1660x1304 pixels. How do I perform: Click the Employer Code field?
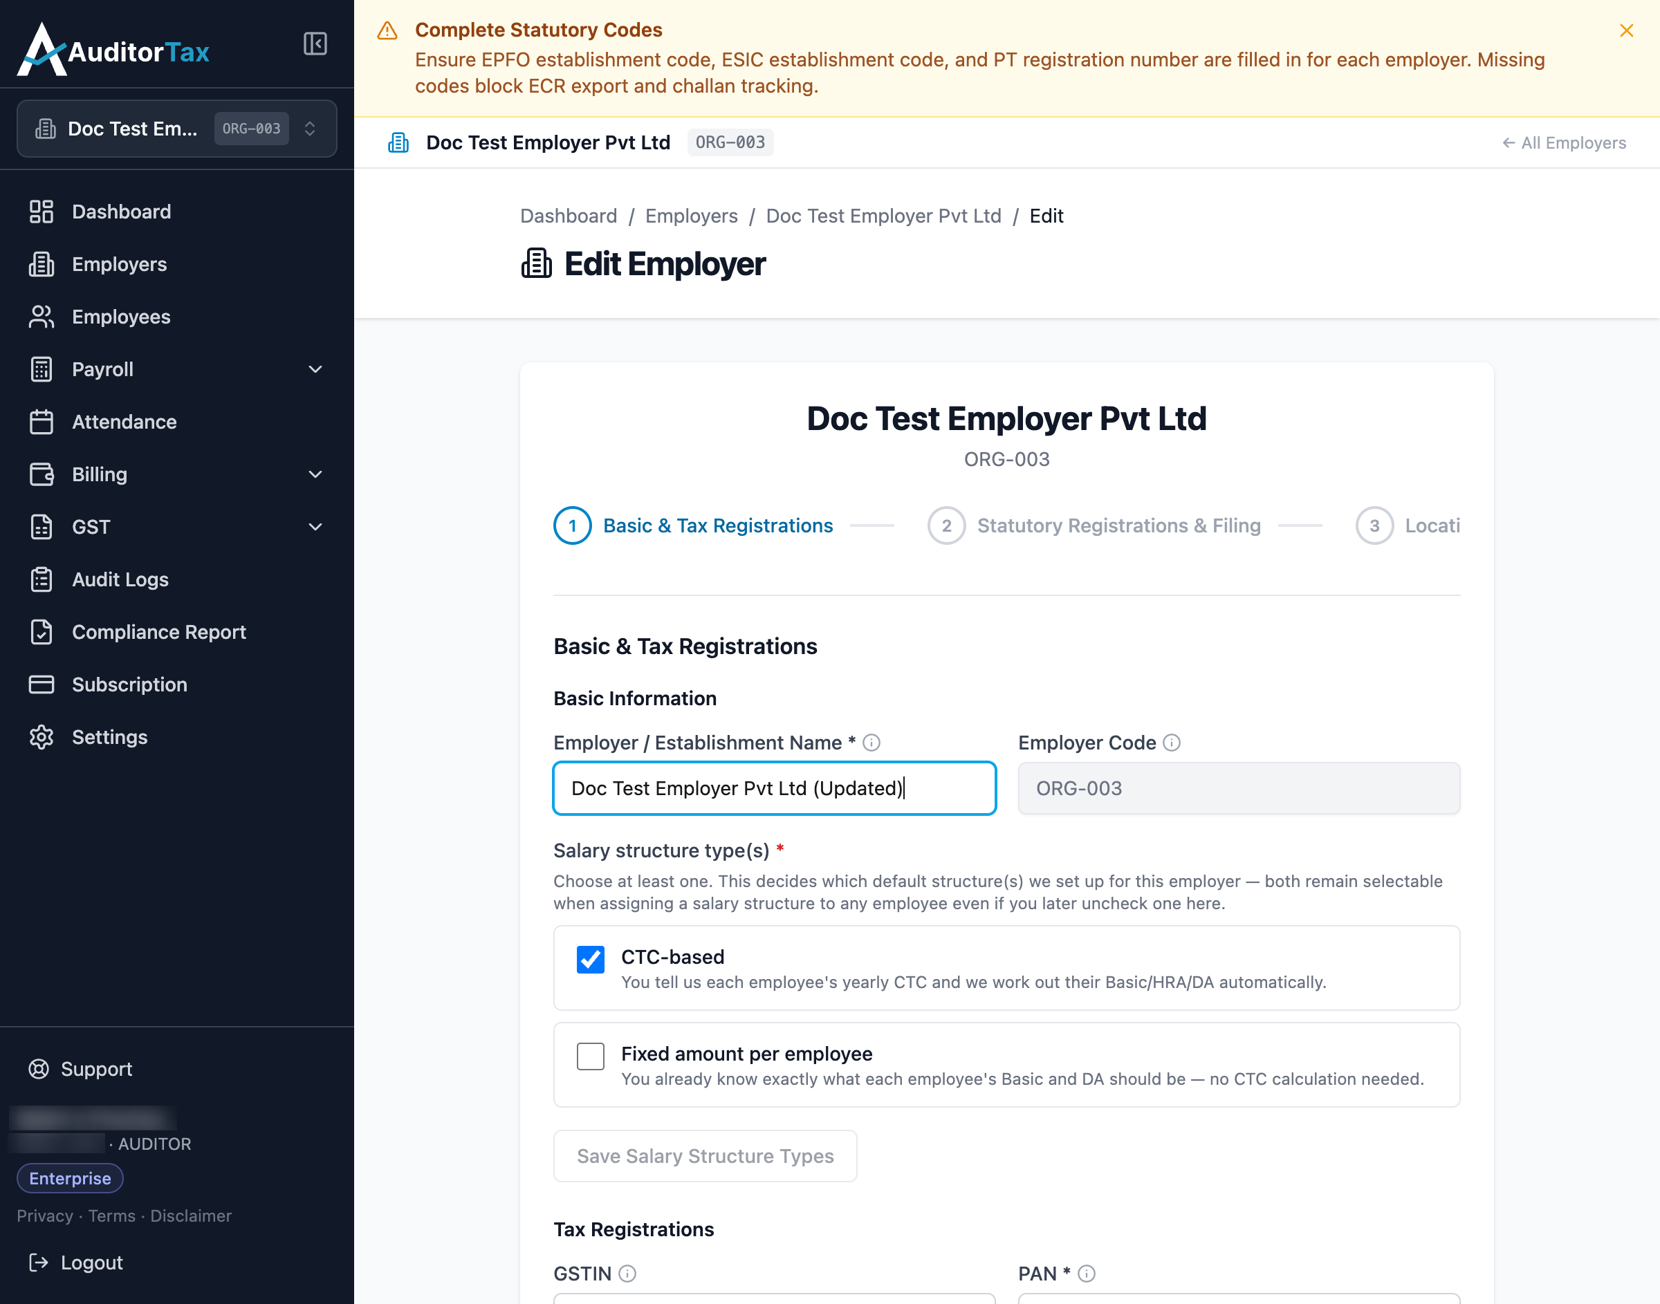pos(1239,789)
